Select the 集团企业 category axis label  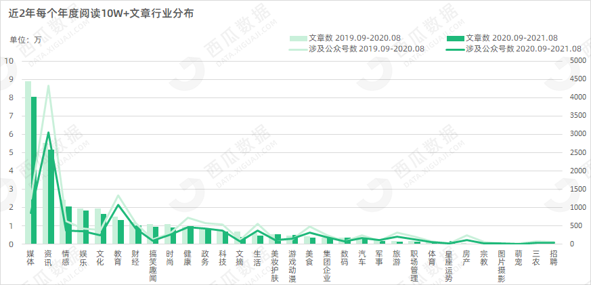pos(327,266)
